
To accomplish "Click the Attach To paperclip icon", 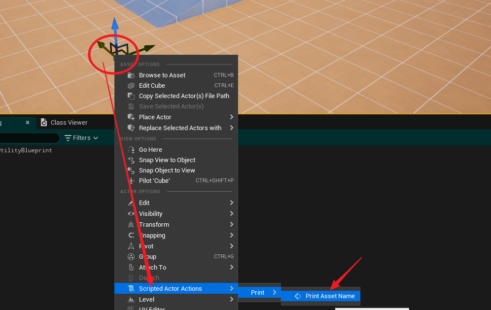I will coord(132,267).
